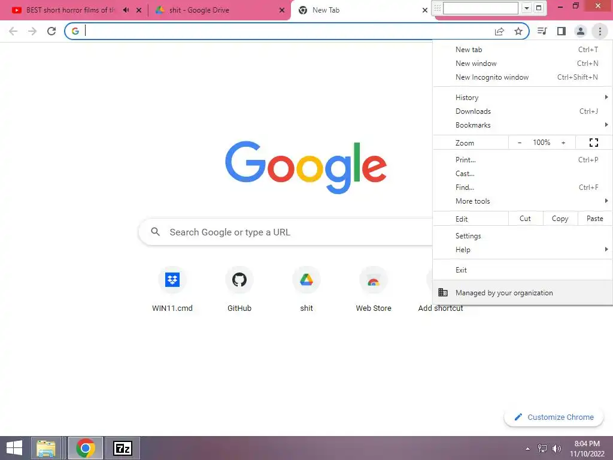This screenshot has width=613, height=460.
Task: Reload the page with refresh icon
Action: point(51,31)
